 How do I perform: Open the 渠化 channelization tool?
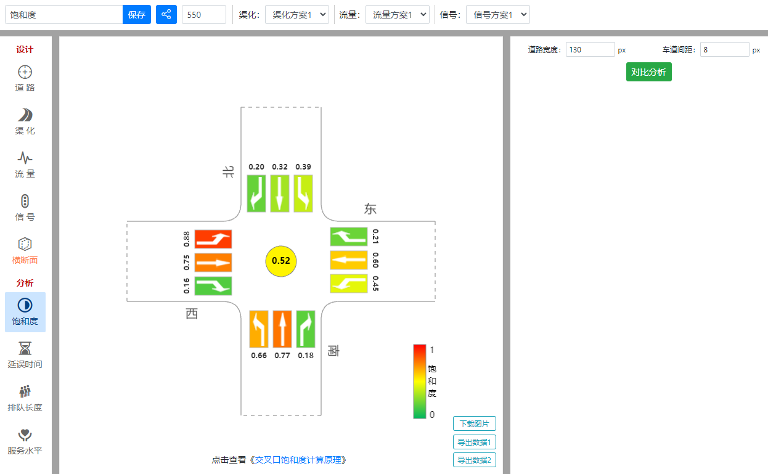tap(25, 122)
